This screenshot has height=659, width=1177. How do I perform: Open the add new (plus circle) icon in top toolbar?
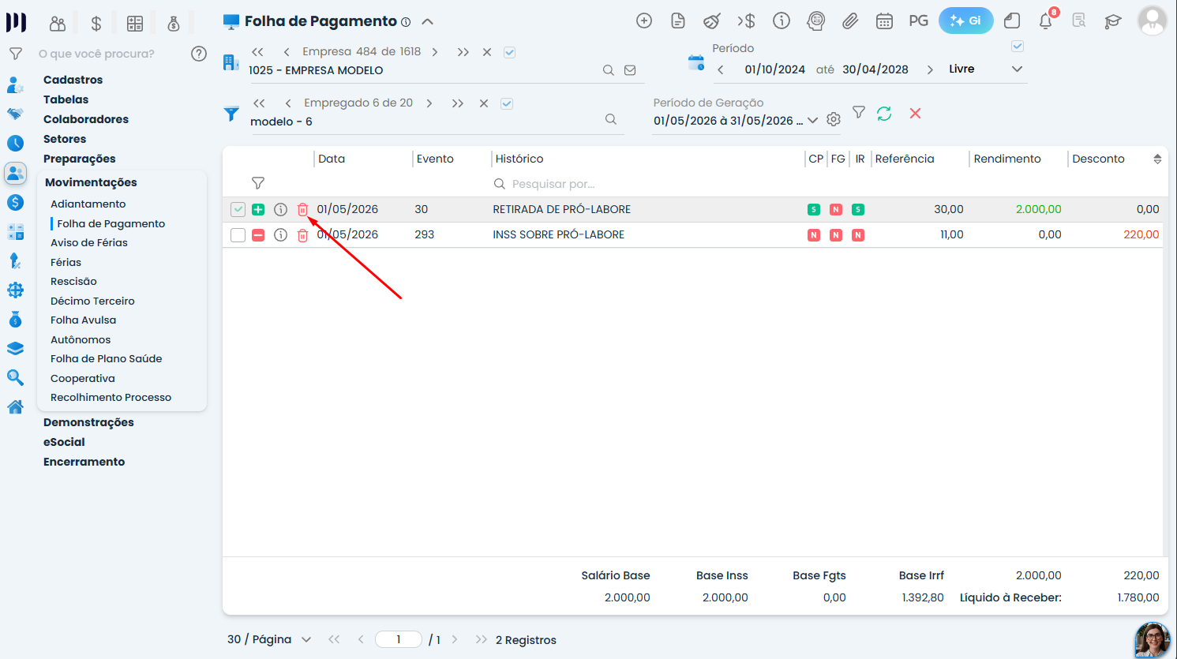tap(644, 21)
